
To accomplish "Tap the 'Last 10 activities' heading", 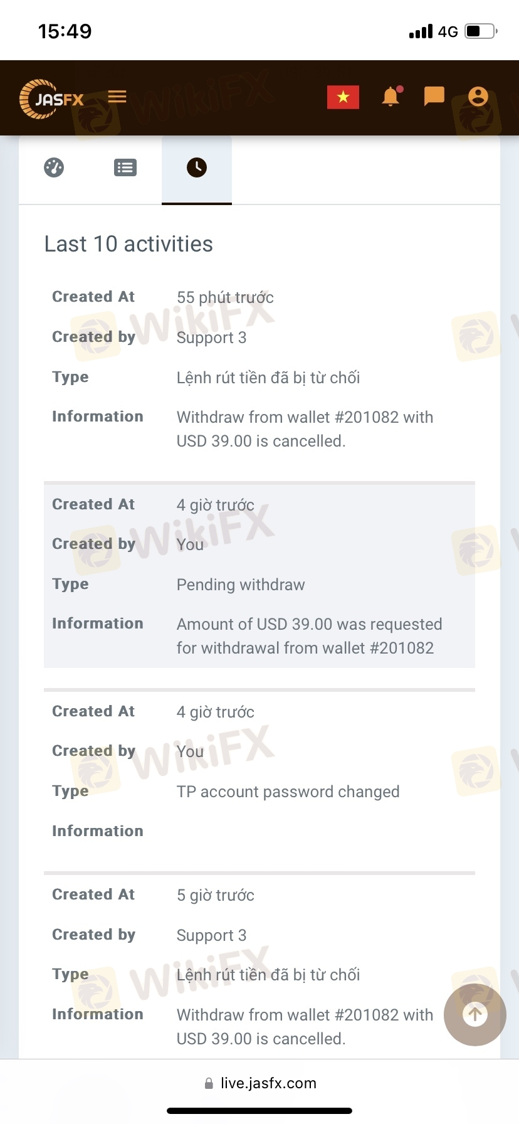I will pos(128,244).
